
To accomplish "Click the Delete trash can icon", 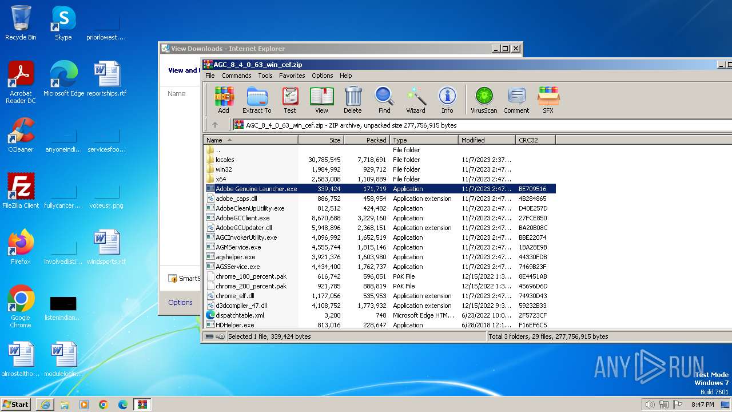I will (x=353, y=100).
